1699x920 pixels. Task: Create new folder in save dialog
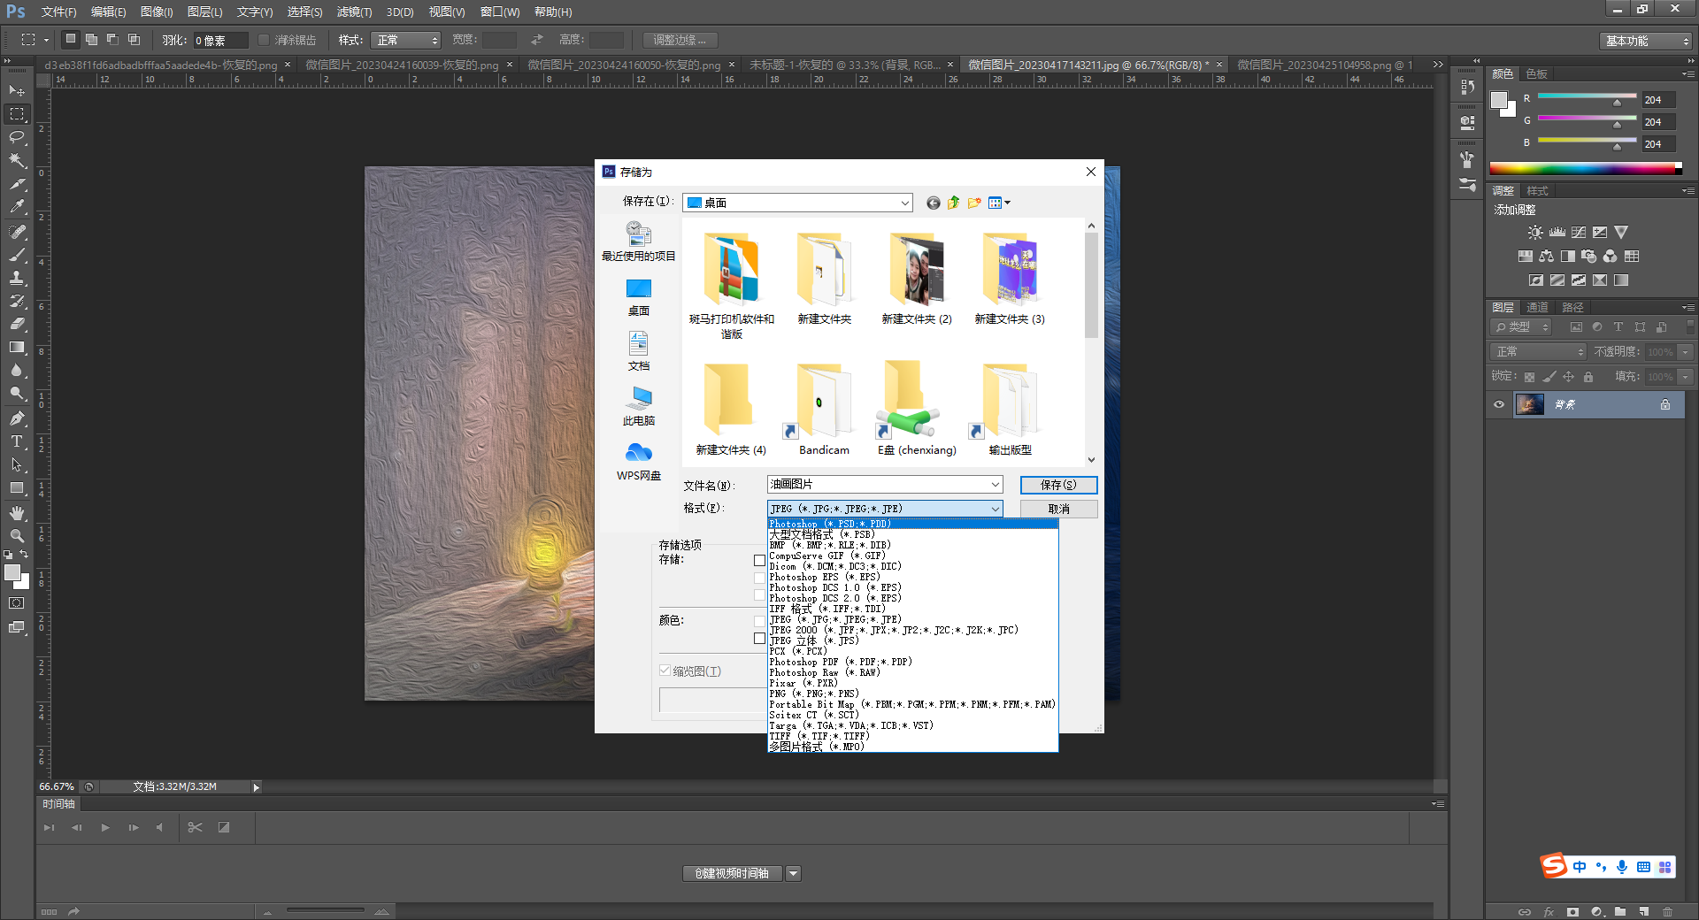point(974,203)
